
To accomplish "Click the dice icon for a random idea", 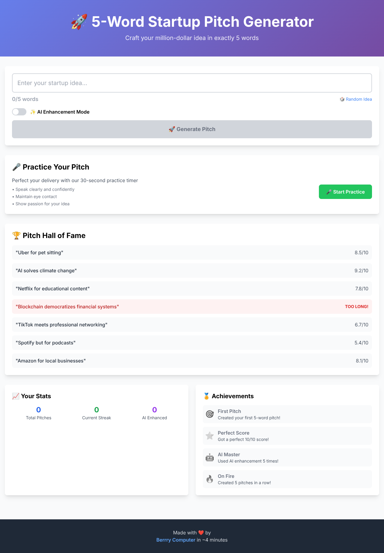I will (342, 99).
